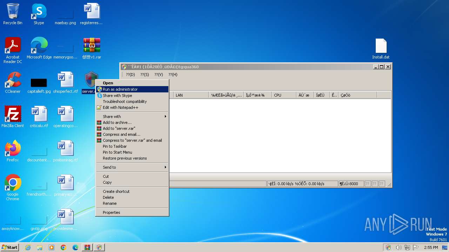Viewport: 449px width, 252px height.
Task: Choose Cut from context menu
Action: (x=132, y=176)
